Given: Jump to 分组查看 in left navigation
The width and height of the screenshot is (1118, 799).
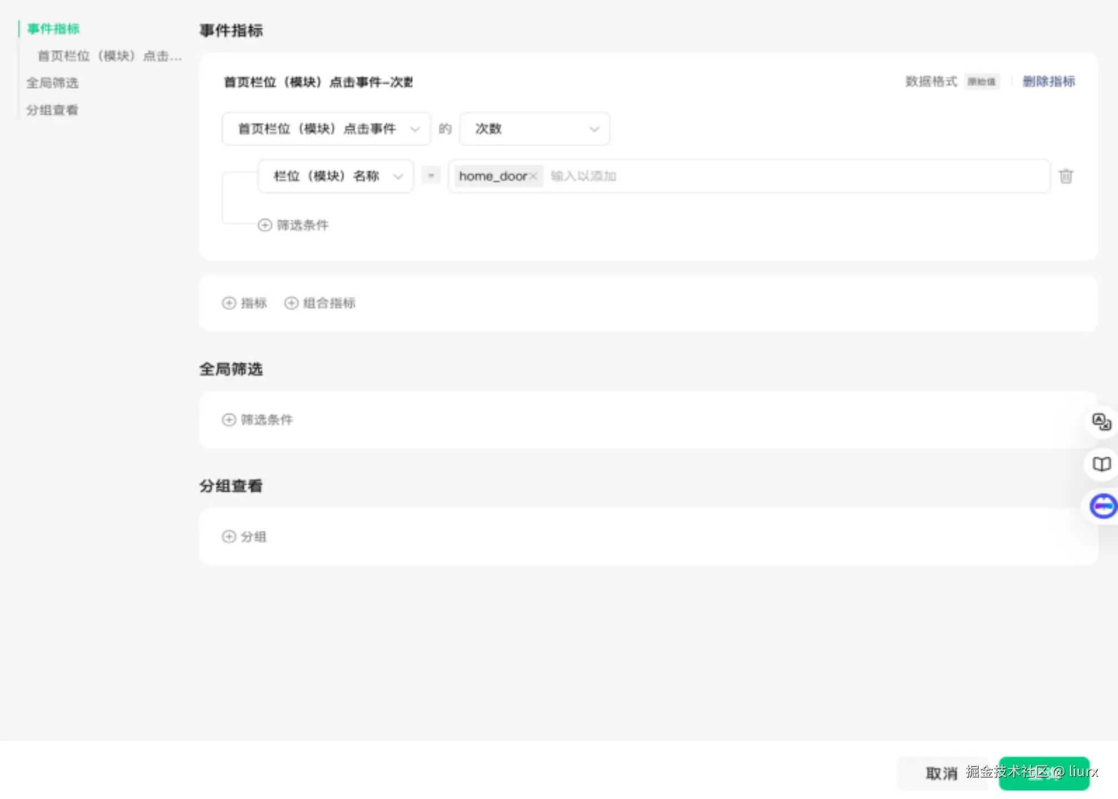Looking at the screenshot, I should 52,110.
